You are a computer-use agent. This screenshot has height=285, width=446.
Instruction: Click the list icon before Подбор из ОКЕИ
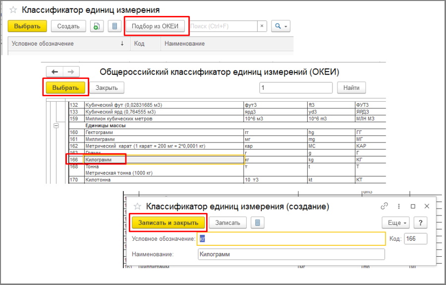coord(114,26)
